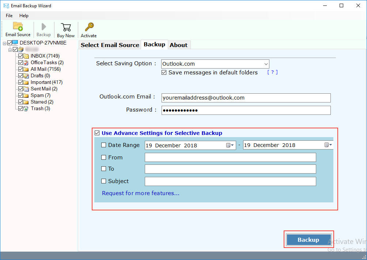
Task: Select the INBOX (7149) tree item
Action: 45,56
